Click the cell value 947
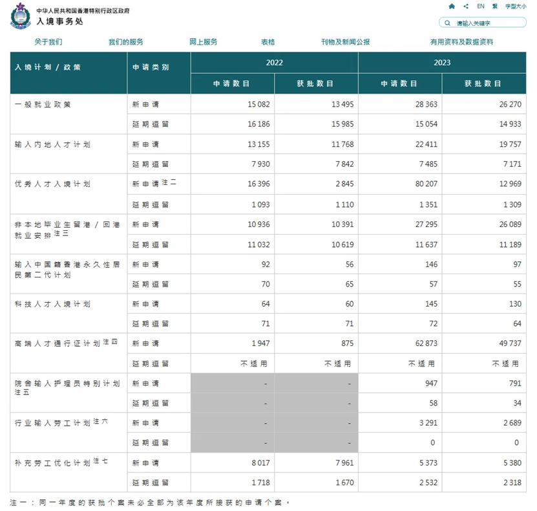This screenshot has width=537, height=511. (x=431, y=384)
